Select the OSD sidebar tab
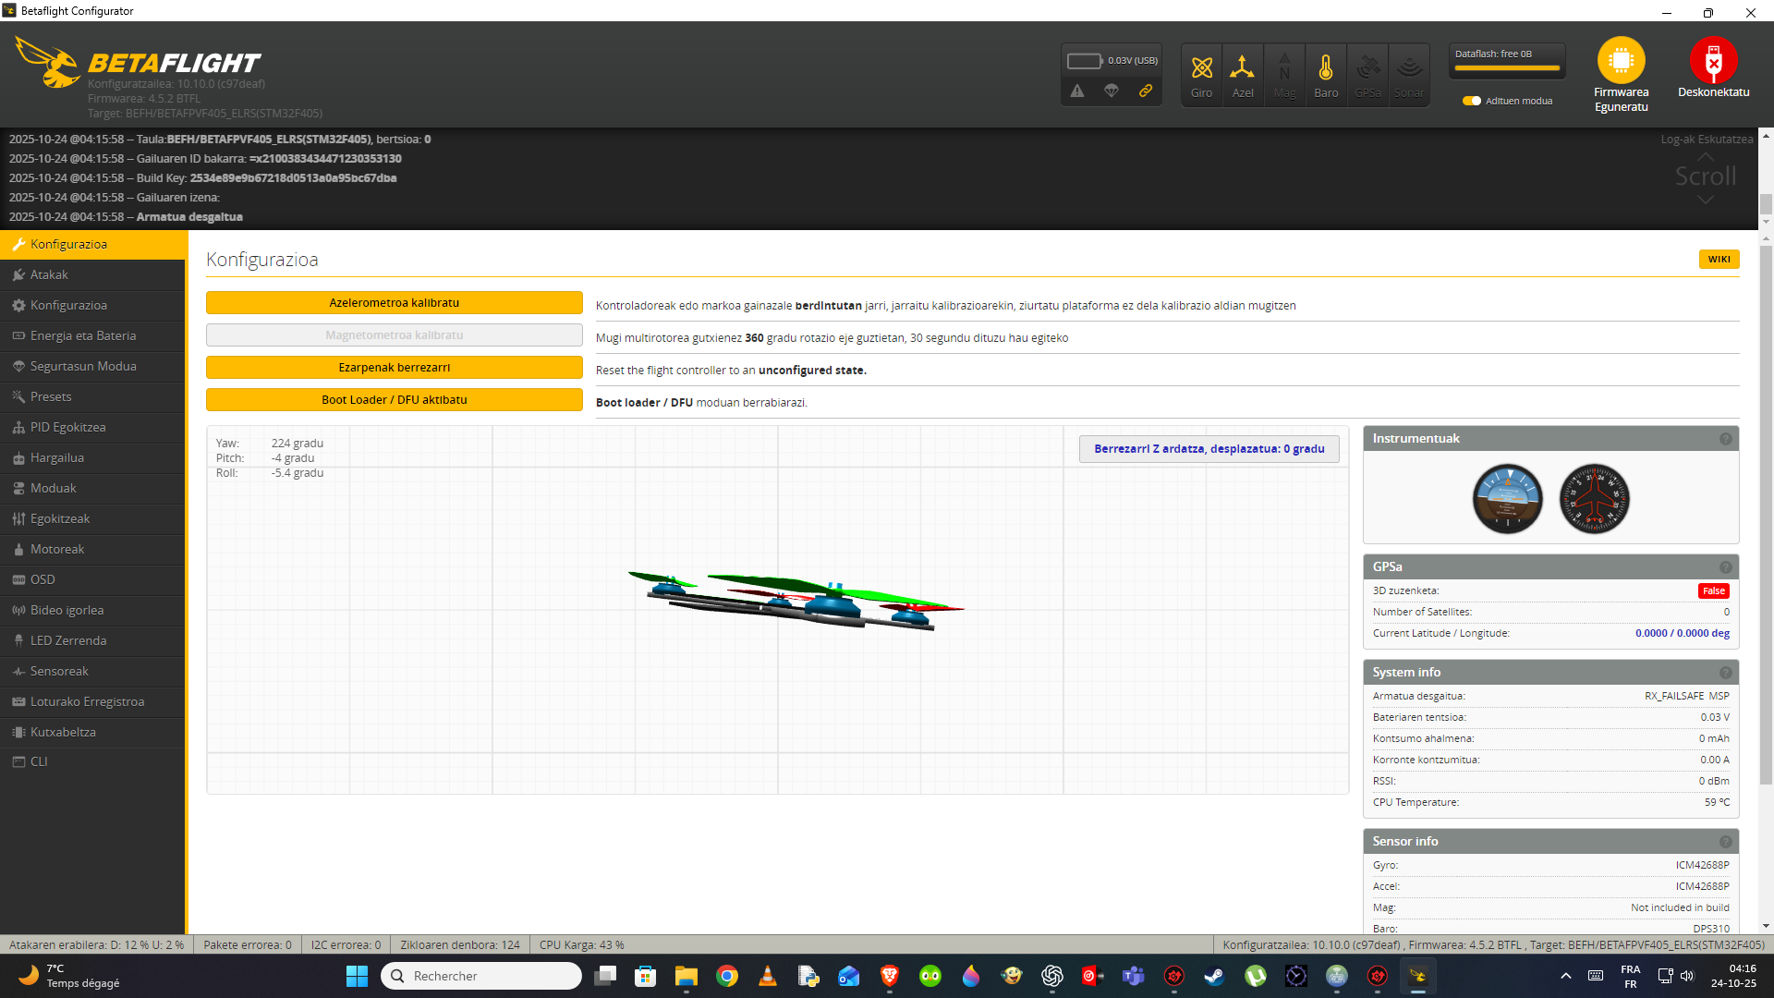The width and height of the screenshot is (1774, 998). (43, 579)
